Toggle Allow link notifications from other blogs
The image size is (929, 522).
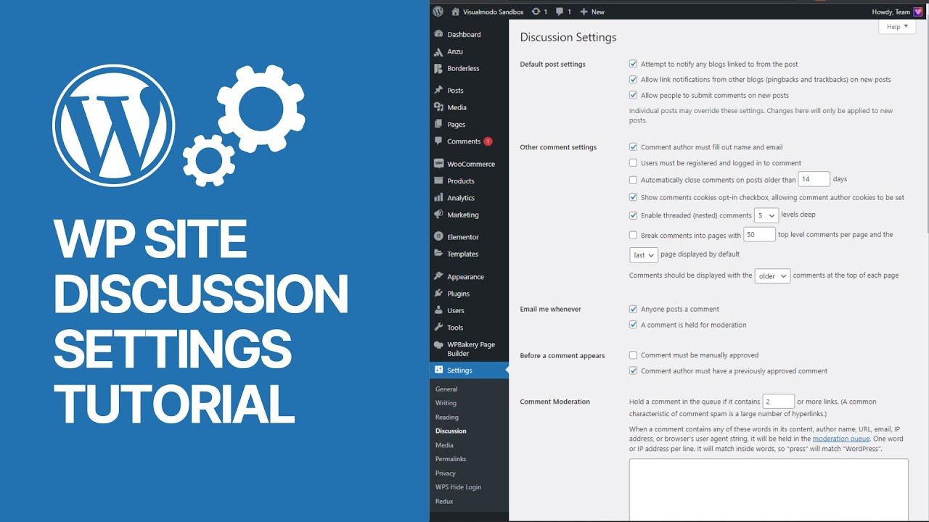coord(633,80)
